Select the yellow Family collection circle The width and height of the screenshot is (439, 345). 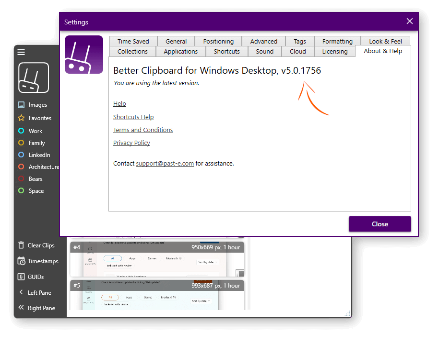point(21,143)
